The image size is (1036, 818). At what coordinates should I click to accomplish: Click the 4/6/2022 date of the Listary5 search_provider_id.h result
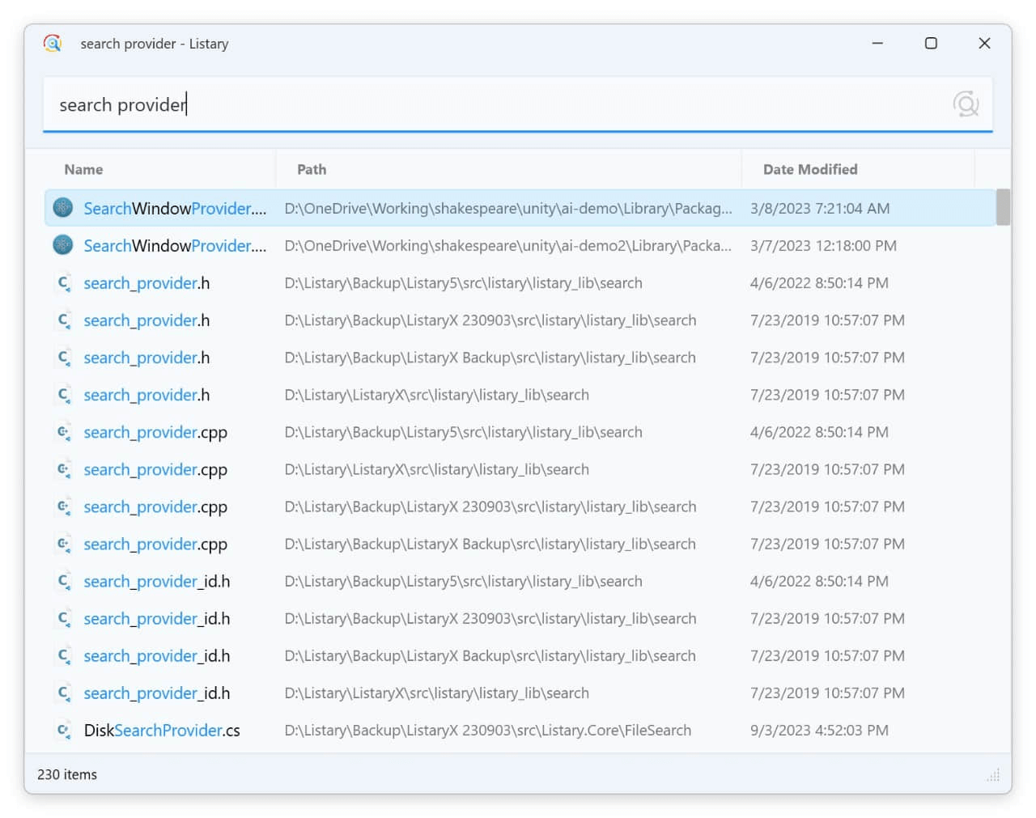(x=818, y=581)
